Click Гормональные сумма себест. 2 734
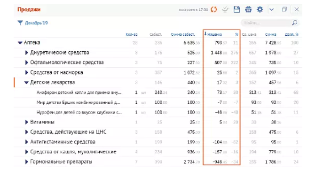 [x=191, y=162]
